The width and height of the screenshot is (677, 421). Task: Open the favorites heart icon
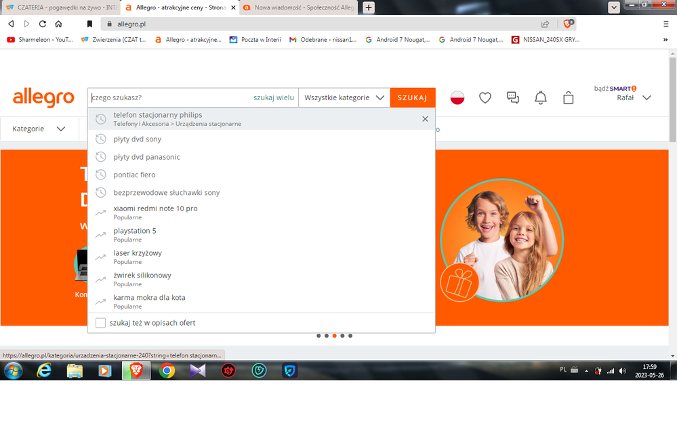click(485, 98)
